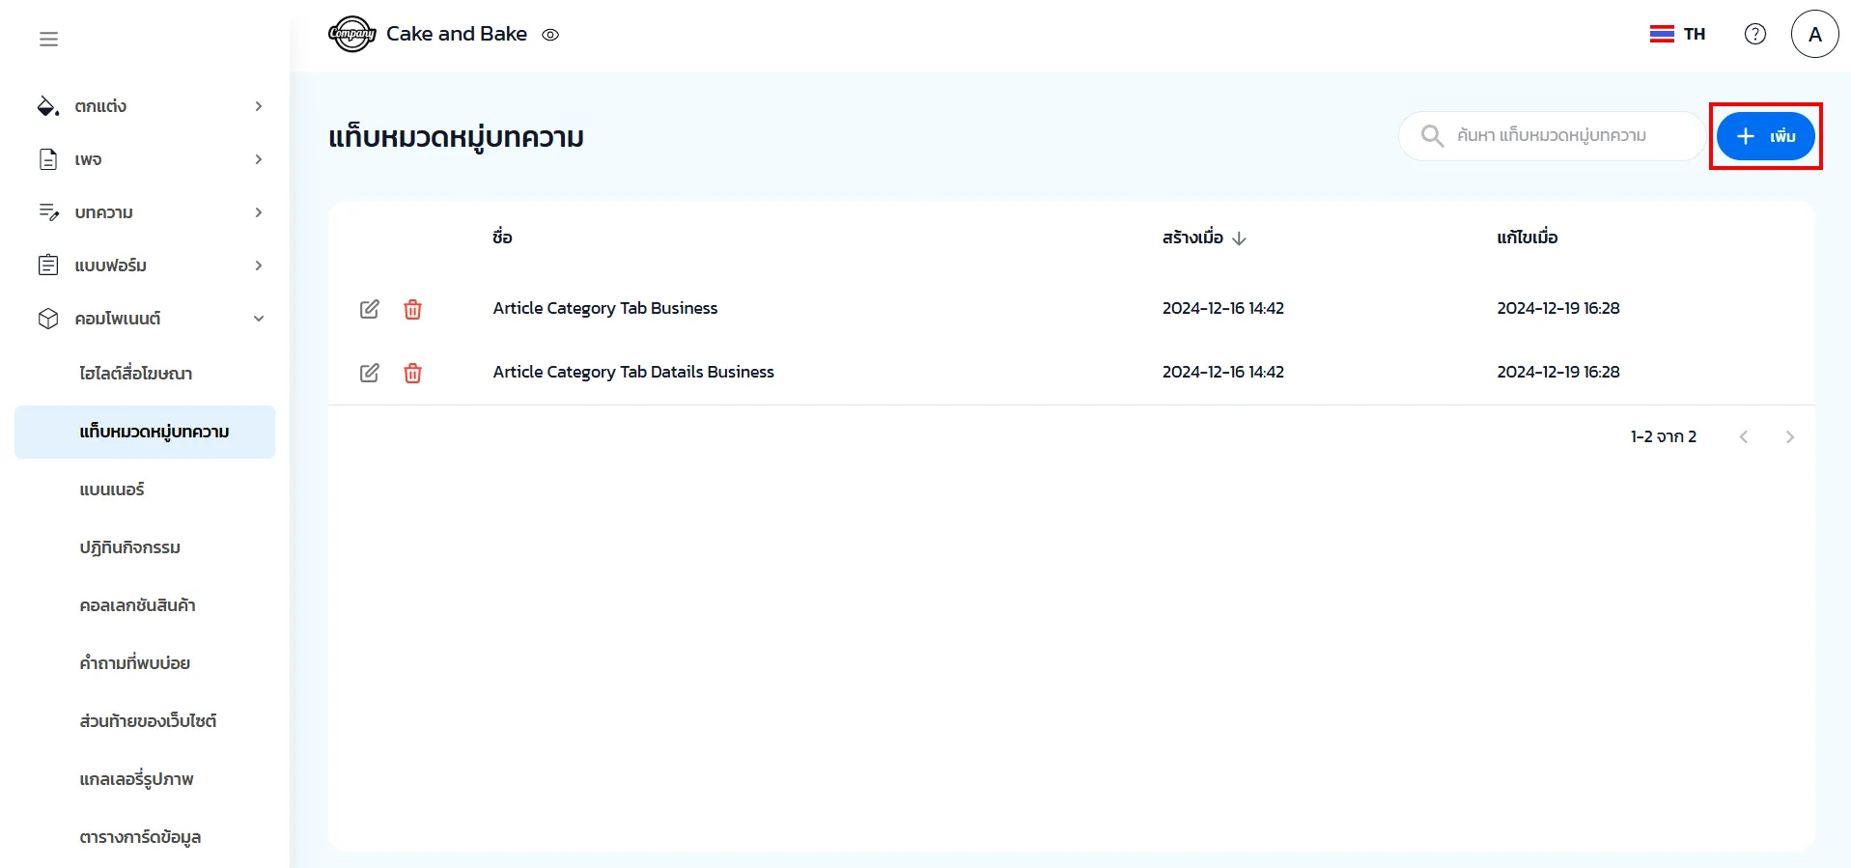
Task: Delete the Article Category Tab Datails Business row
Action: click(x=412, y=373)
